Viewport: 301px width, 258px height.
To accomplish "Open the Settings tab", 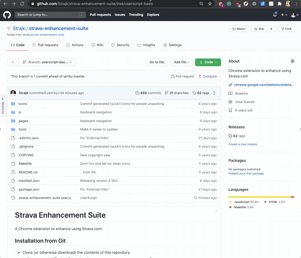I will (172, 45).
